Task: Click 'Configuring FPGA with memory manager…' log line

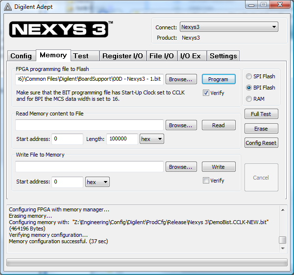Action: pyautogui.click(x=59, y=209)
